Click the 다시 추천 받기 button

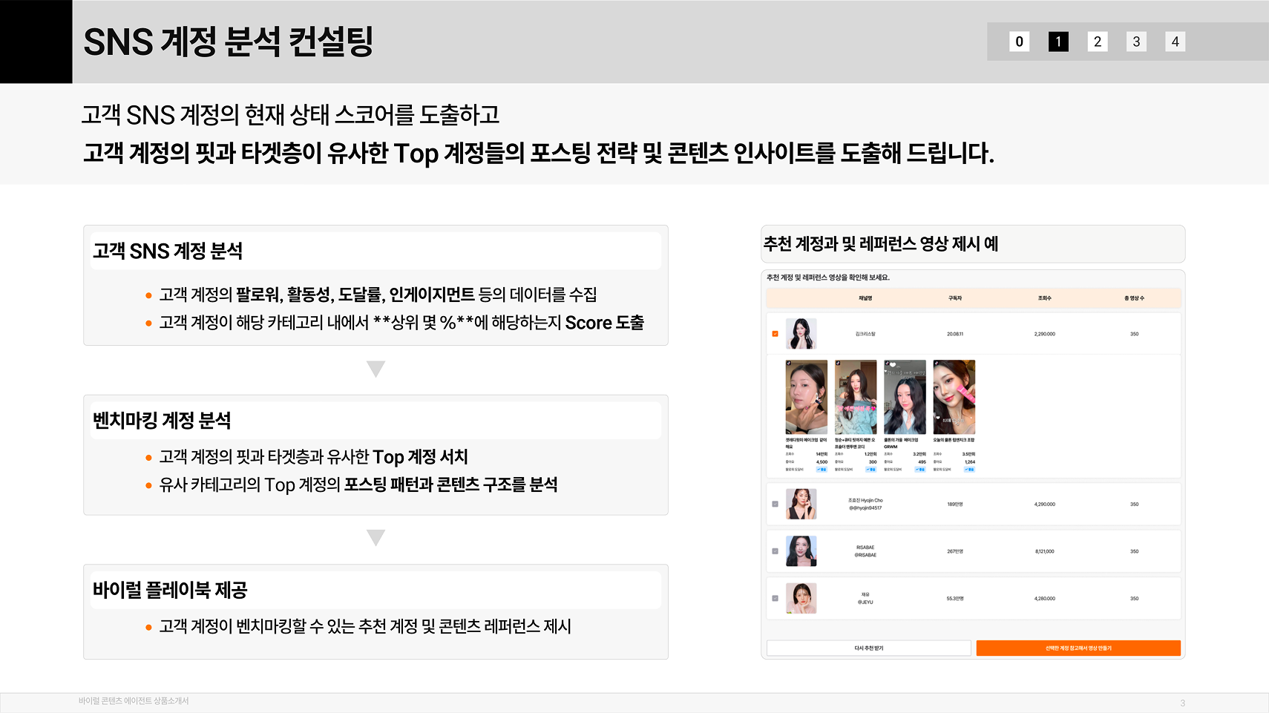(869, 647)
